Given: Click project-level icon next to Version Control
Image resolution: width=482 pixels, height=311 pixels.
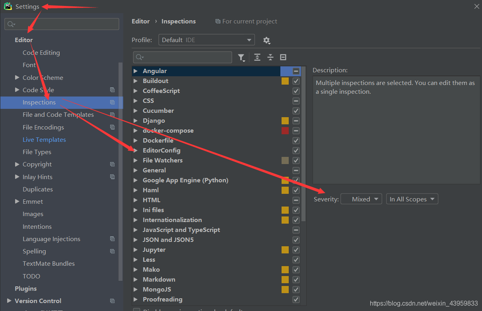Looking at the screenshot, I should tap(112, 301).
